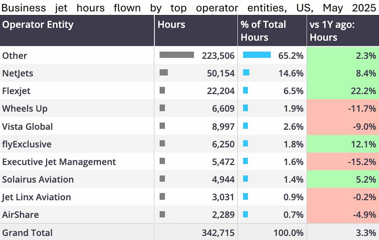Viewport: 379px width, 240px height.
Task: Click Solairus Aviation share value 1.4%
Action: pos(294,179)
